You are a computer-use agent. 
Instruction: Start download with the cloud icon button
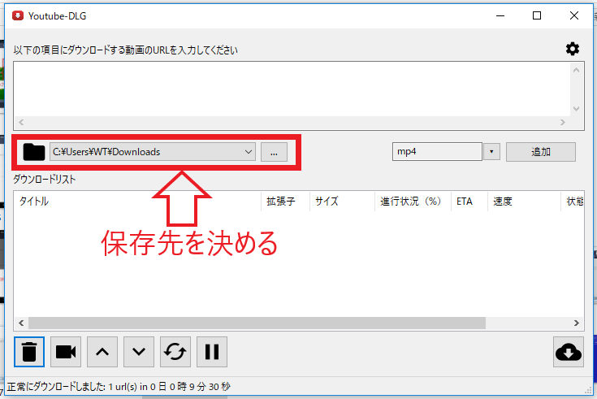(x=569, y=352)
